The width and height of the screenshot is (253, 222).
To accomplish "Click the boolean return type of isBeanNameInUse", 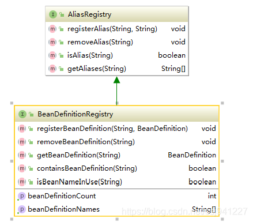I will (x=202, y=182).
